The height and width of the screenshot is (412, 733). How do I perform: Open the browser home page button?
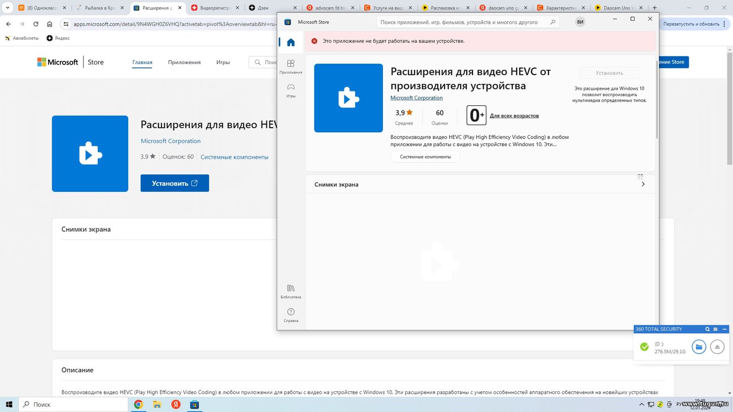click(x=49, y=24)
